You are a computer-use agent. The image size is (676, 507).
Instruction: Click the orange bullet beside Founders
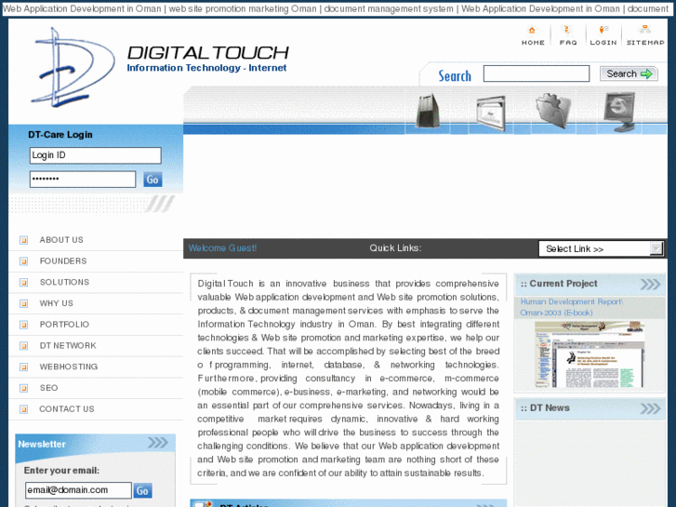(24, 261)
